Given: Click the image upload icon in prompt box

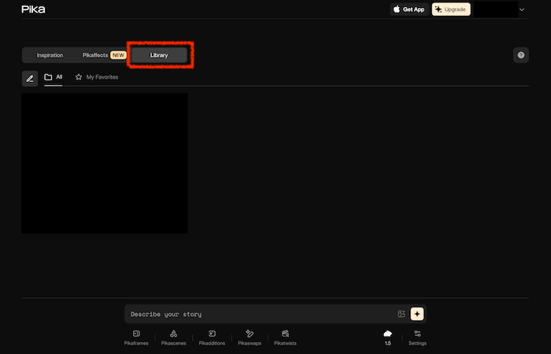Looking at the screenshot, I should coord(401,314).
